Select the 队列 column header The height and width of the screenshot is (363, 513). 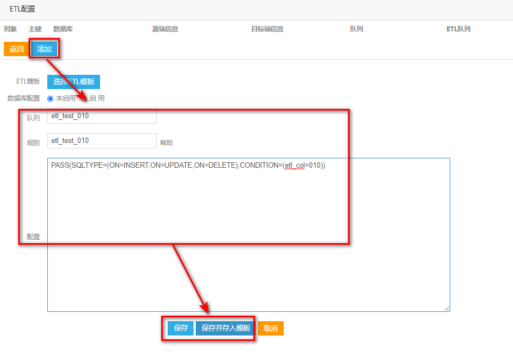(356, 29)
